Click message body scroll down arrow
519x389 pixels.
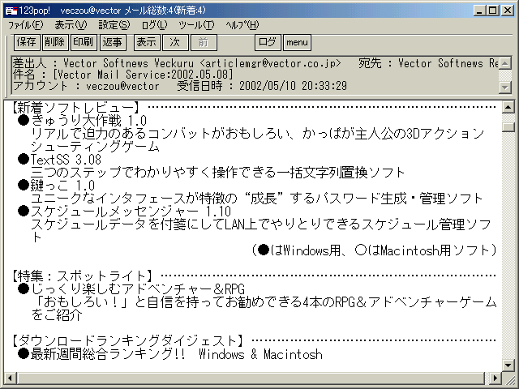point(508,365)
